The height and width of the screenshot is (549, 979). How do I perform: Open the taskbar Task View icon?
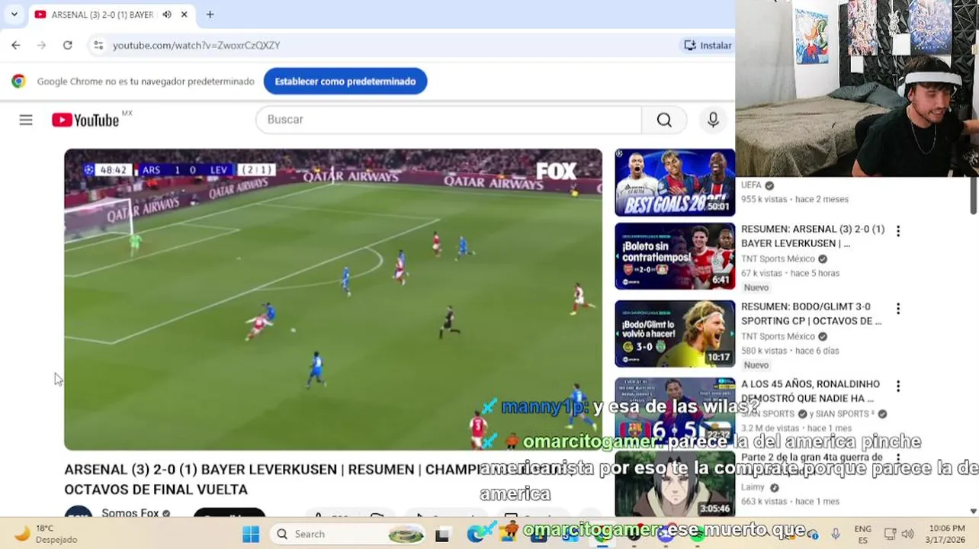(442, 535)
